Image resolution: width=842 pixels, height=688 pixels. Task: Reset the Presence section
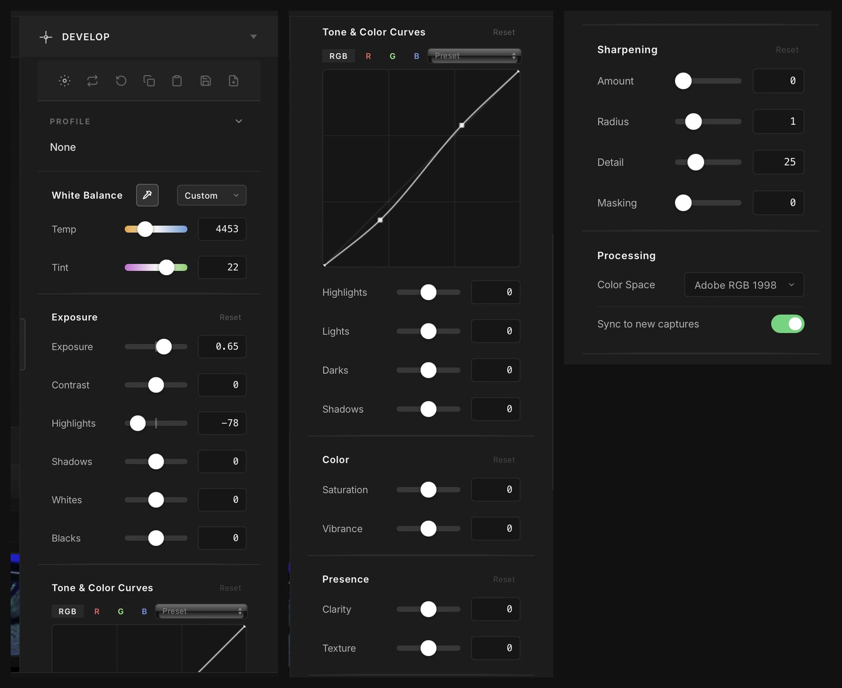pyautogui.click(x=504, y=579)
